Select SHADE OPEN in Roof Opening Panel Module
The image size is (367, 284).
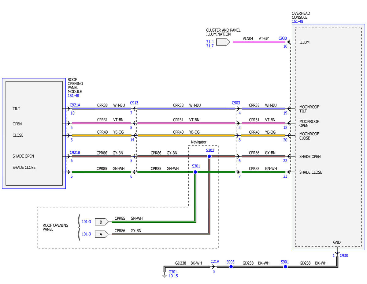click(x=23, y=156)
